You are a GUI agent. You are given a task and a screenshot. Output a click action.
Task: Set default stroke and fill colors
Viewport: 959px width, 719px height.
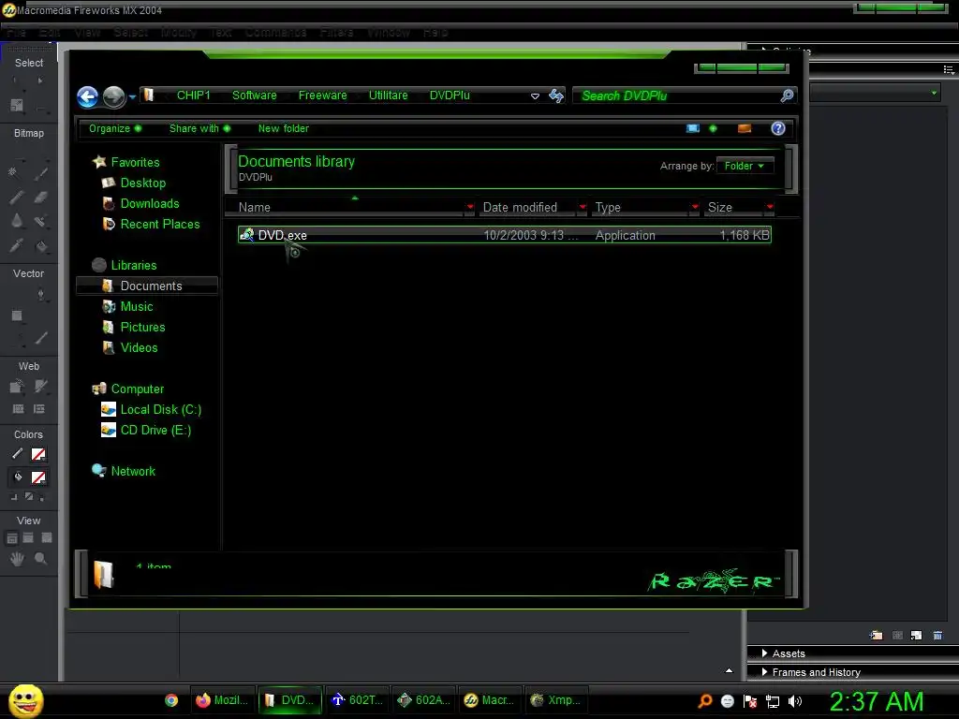coord(14,497)
